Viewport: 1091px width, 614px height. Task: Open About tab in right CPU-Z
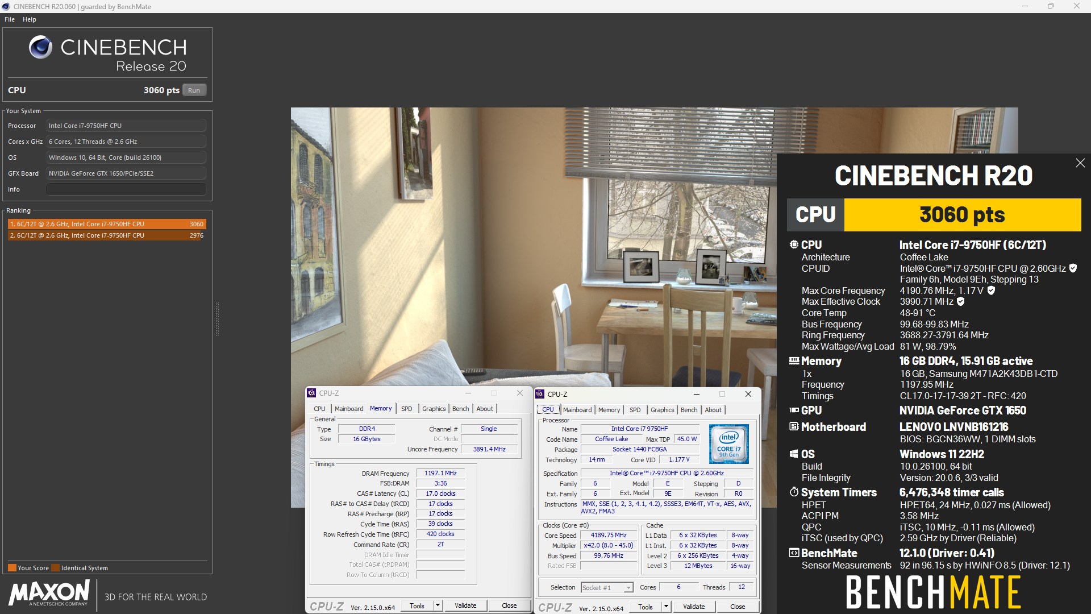point(713,410)
